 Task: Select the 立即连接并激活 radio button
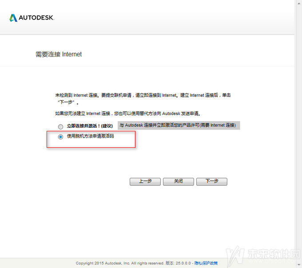click(x=60, y=126)
